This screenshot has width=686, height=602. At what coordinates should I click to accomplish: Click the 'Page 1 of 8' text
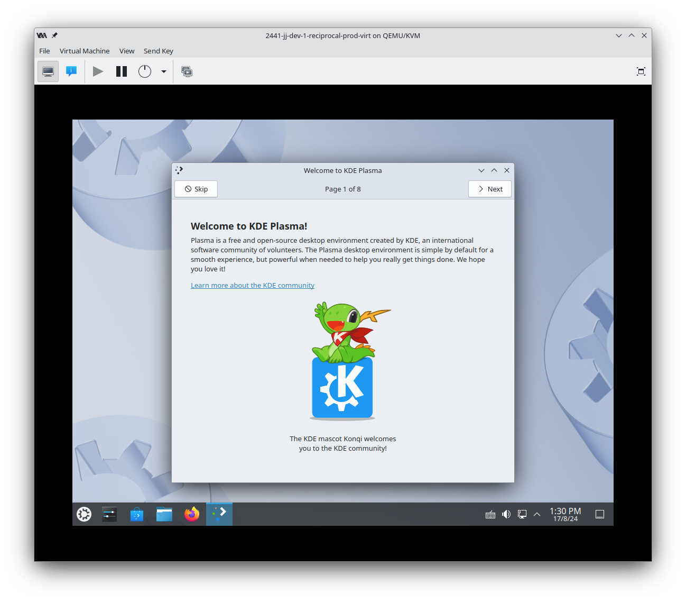pyautogui.click(x=343, y=189)
